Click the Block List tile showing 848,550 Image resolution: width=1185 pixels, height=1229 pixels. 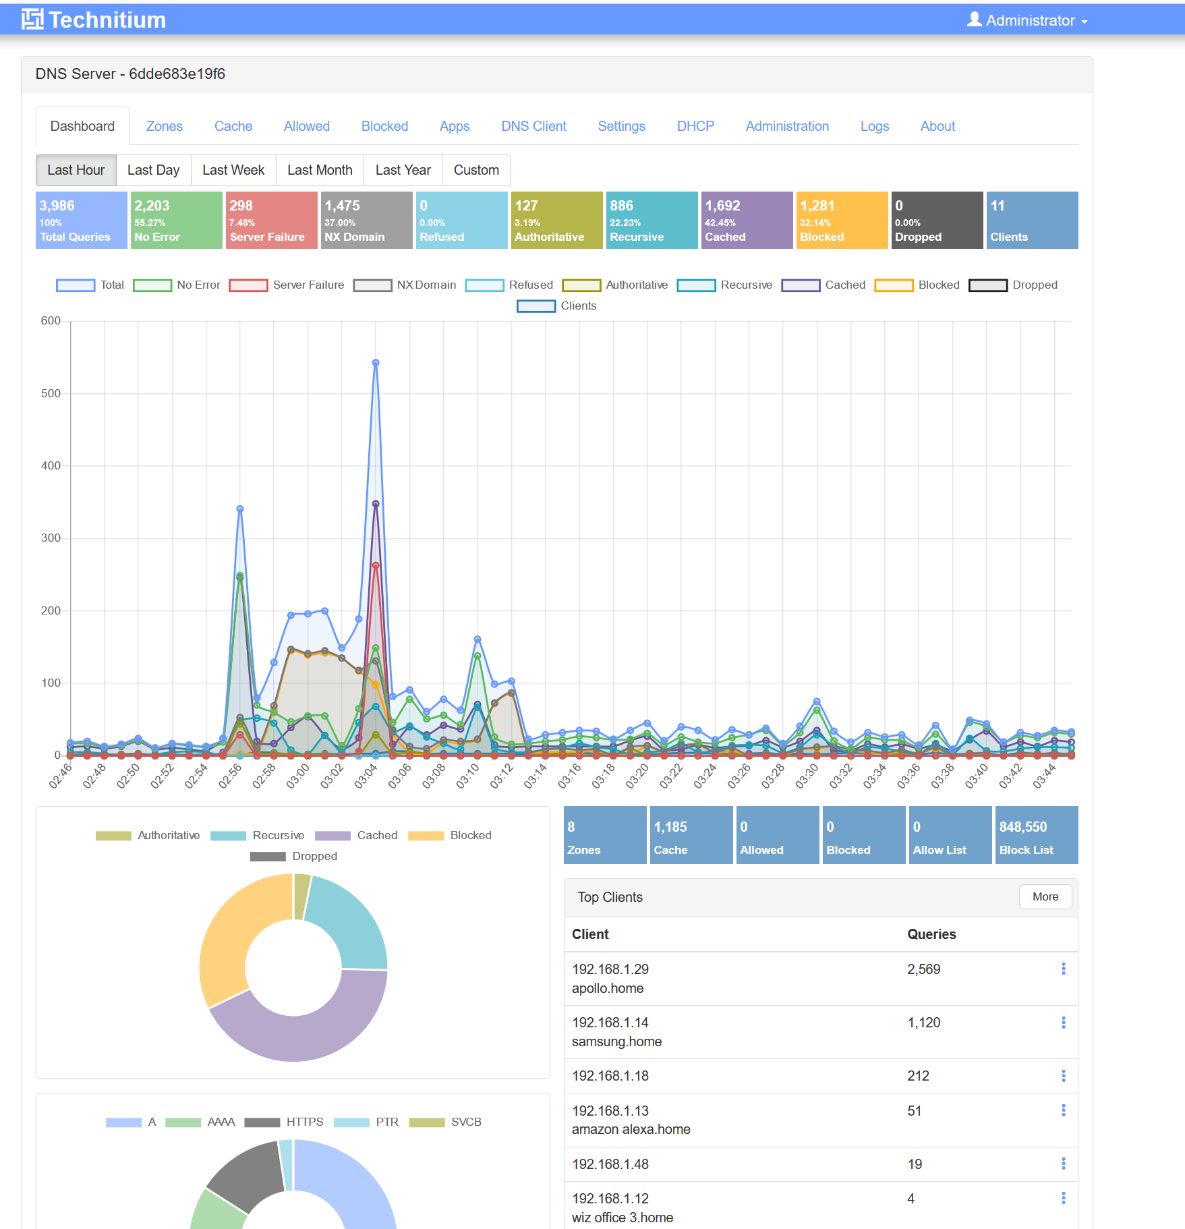click(x=1037, y=835)
